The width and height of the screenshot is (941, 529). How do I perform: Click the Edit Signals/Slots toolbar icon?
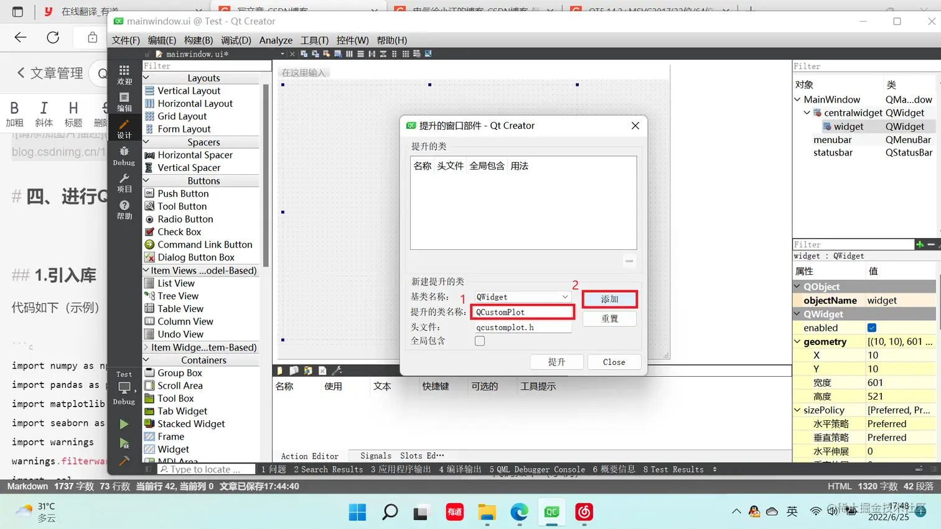coord(316,54)
